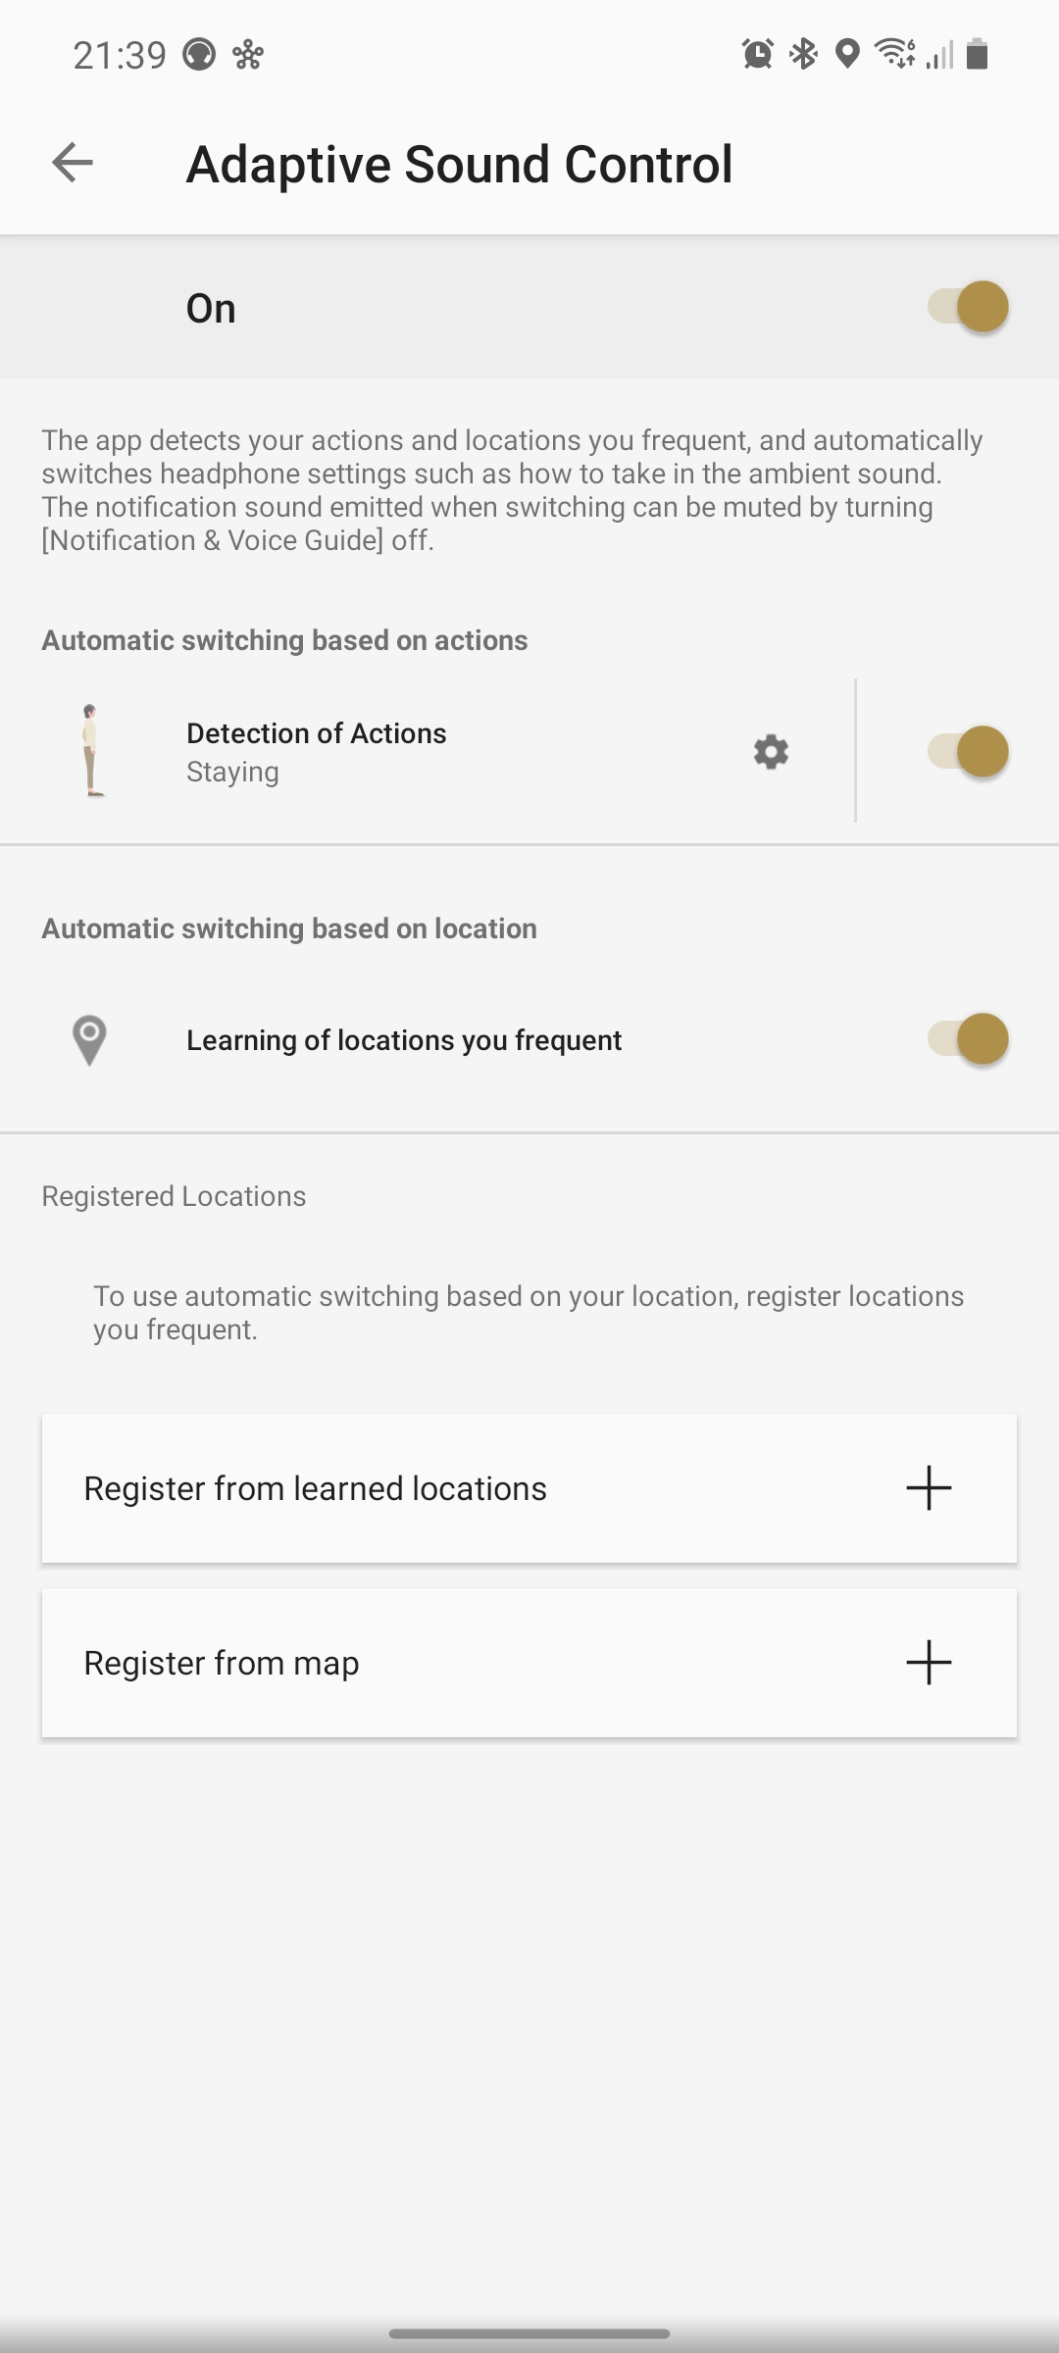Tap the location pin icon beside Learning
Viewport: 1059px width, 2353px height.
click(89, 1039)
